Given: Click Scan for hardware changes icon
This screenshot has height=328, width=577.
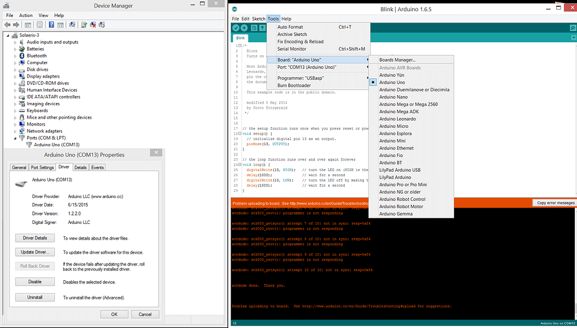Looking at the screenshot, I should point(71,24).
